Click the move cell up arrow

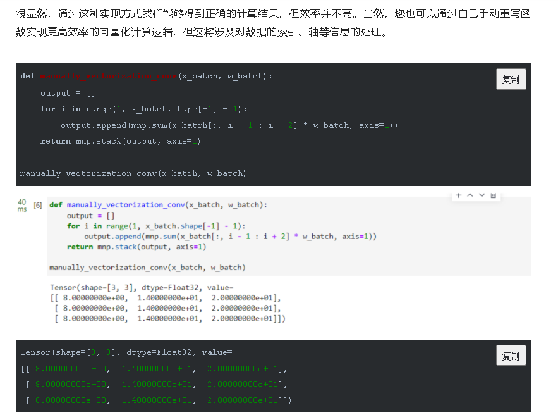[x=470, y=195]
